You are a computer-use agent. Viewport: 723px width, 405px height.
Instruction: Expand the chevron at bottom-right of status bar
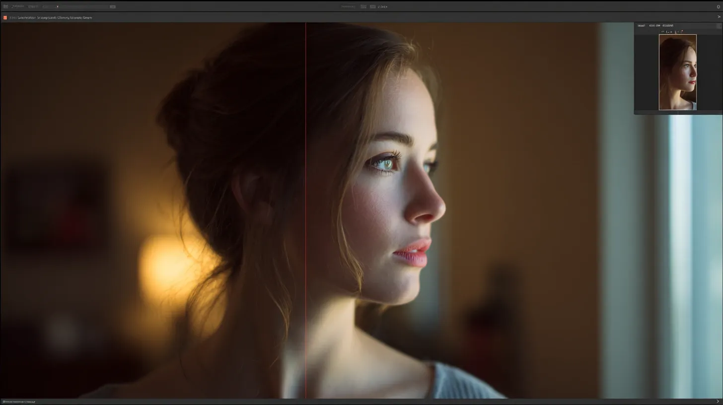[x=719, y=402]
